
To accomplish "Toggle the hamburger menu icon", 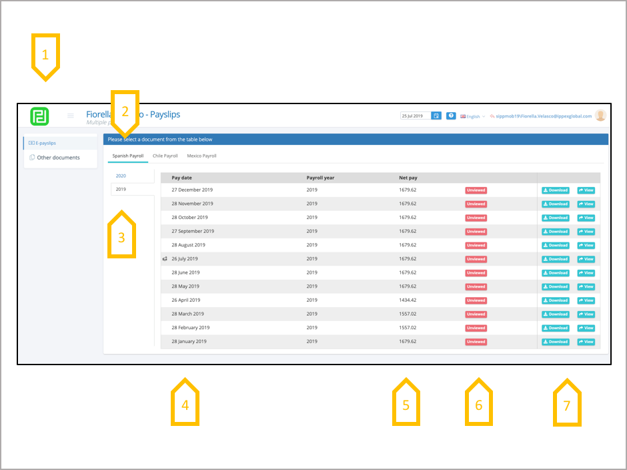I will pos(71,116).
